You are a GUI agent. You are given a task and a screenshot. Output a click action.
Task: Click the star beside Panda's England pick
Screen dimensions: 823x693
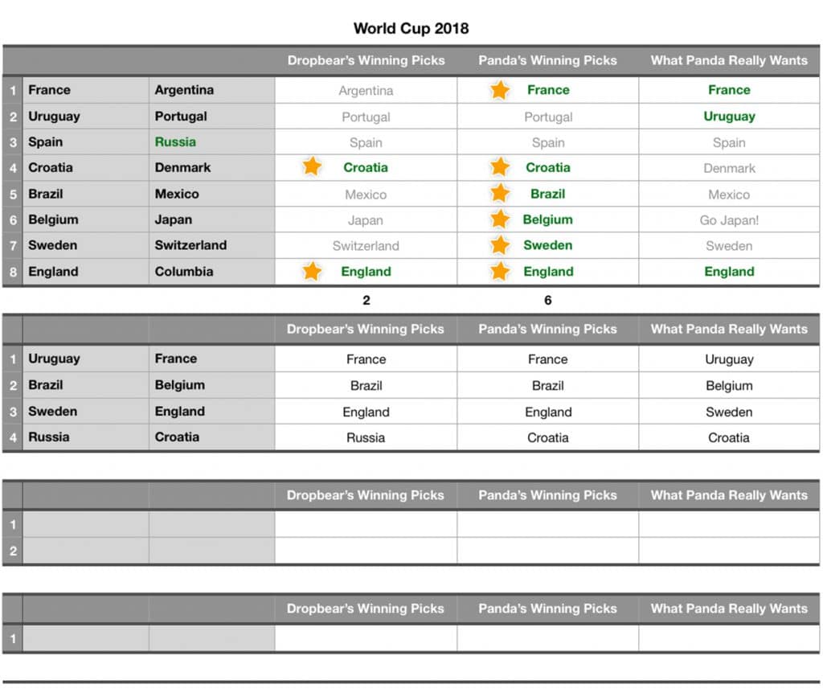pyautogui.click(x=500, y=272)
